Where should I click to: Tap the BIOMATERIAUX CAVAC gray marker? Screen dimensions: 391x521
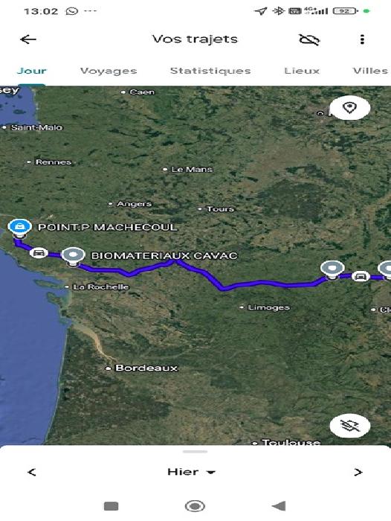point(74,256)
